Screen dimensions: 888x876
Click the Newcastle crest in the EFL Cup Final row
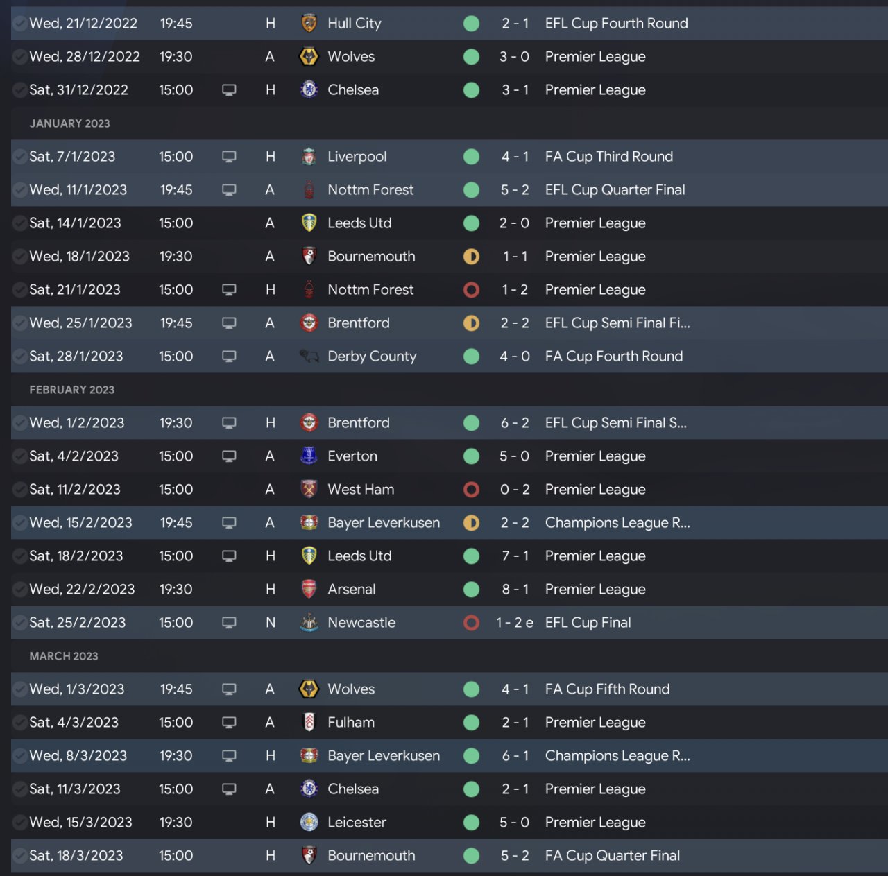pyautogui.click(x=309, y=623)
